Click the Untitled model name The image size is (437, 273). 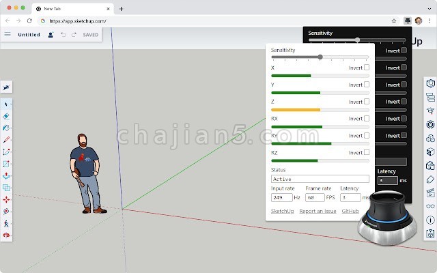click(29, 35)
